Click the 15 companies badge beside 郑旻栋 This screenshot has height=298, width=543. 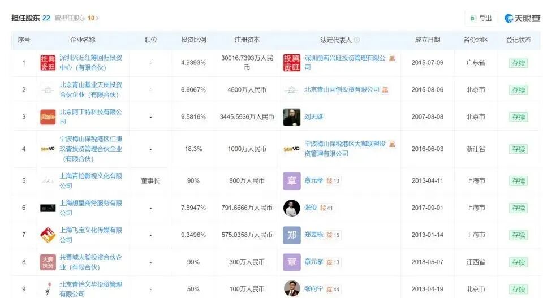click(x=333, y=235)
